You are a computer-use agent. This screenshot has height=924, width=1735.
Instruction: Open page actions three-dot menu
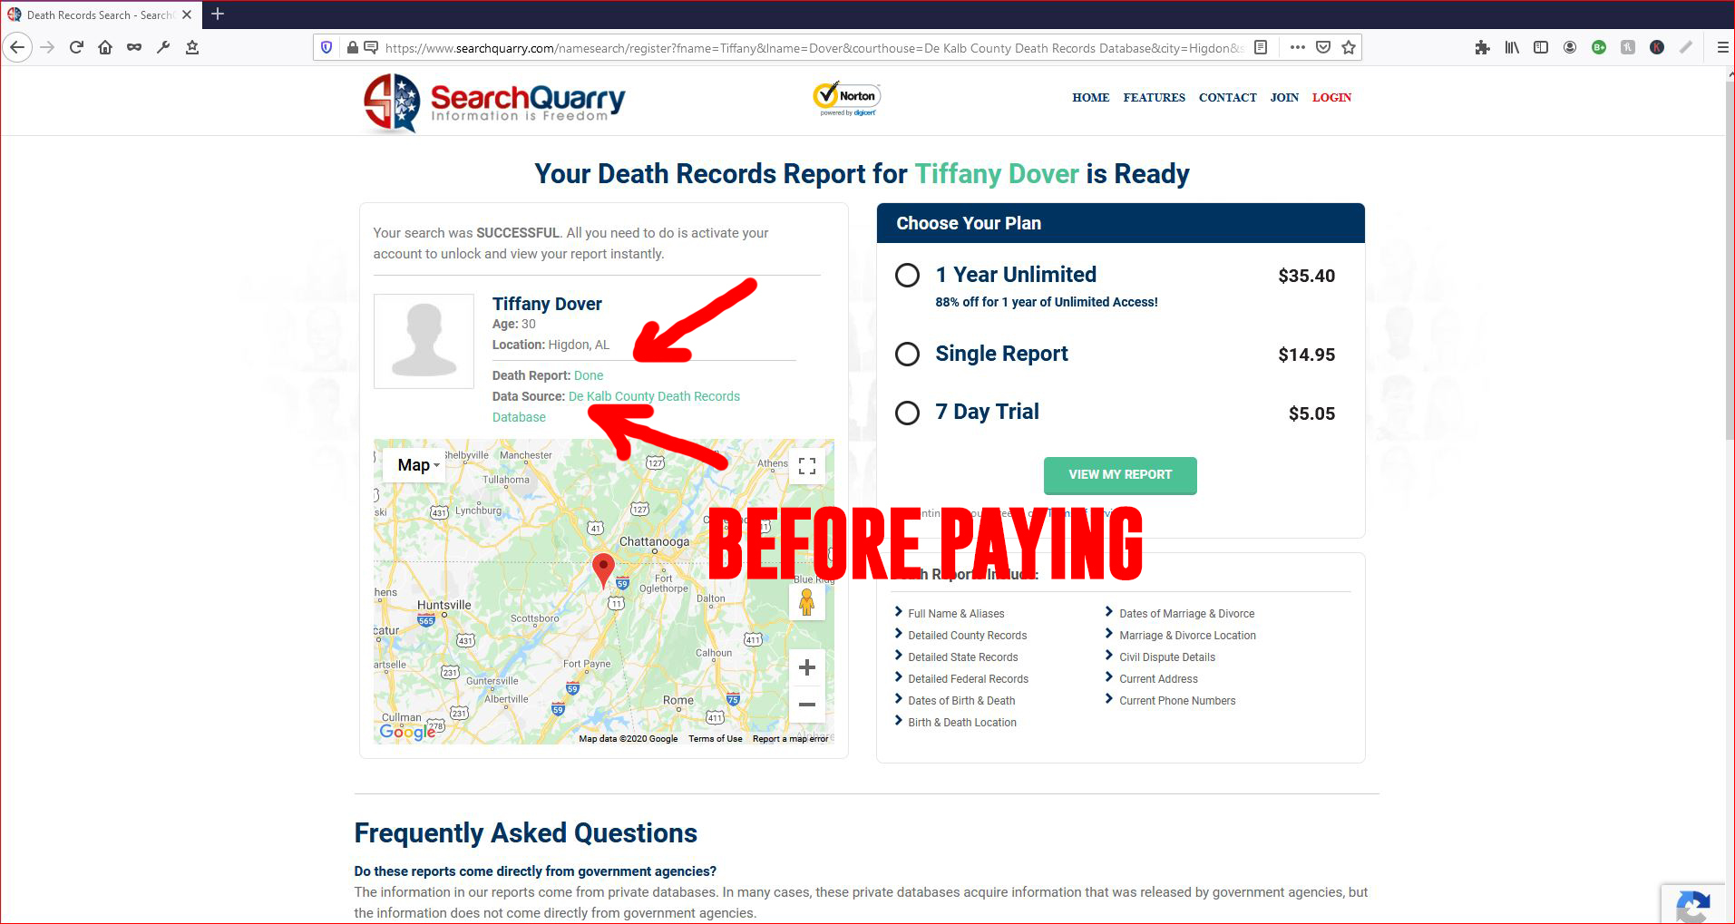coord(1298,47)
